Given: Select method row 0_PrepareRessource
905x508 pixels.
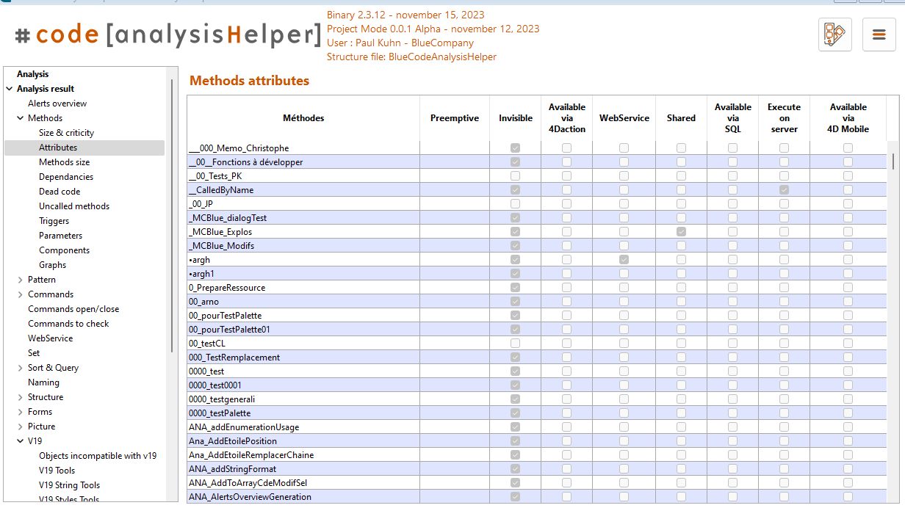Looking at the screenshot, I should [x=537, y=288].
